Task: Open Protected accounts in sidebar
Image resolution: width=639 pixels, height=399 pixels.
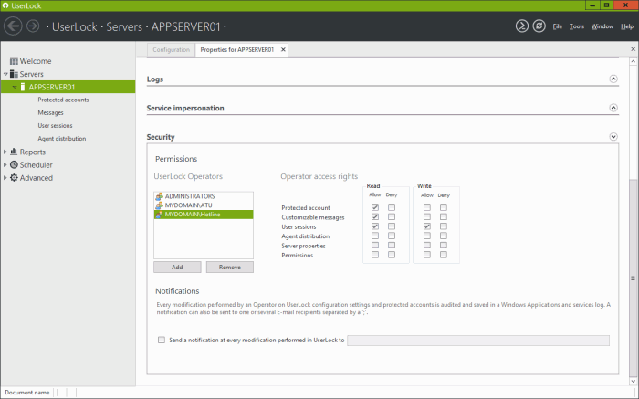Action: (63, 100)
